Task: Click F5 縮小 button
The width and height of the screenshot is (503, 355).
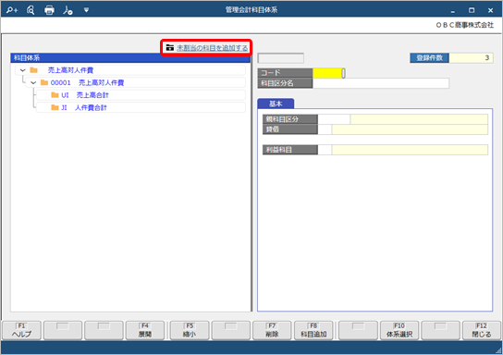Action: tap(190, 330)
